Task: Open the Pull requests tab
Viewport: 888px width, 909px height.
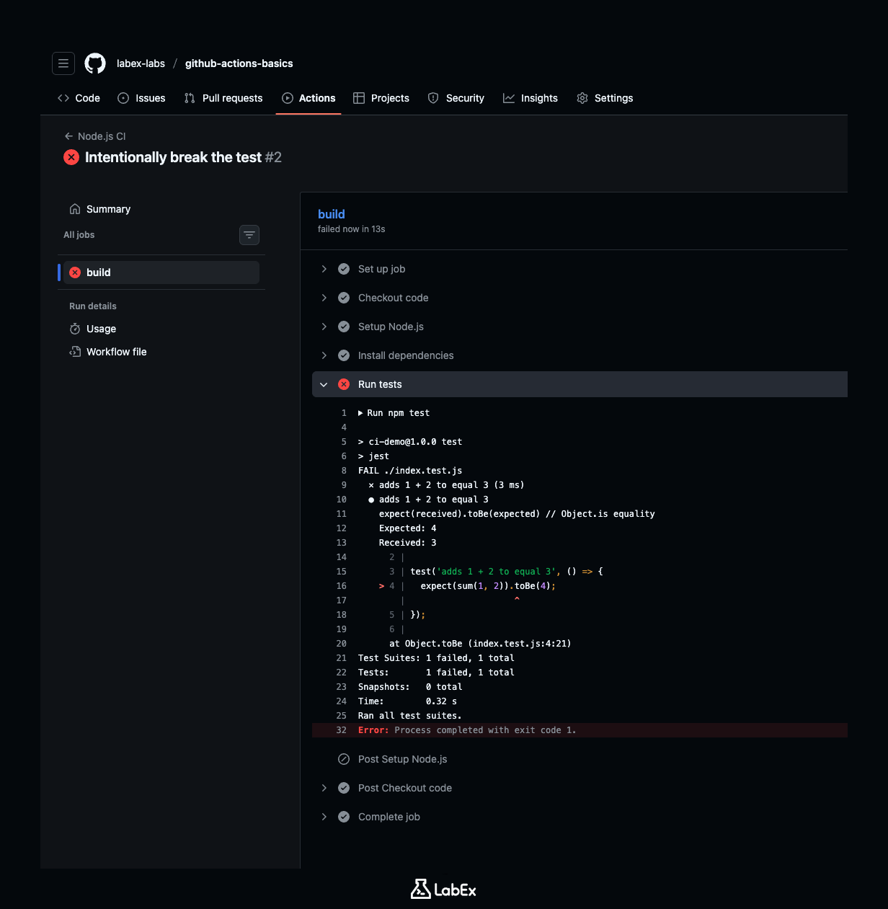Action: [x=223, y=98]
